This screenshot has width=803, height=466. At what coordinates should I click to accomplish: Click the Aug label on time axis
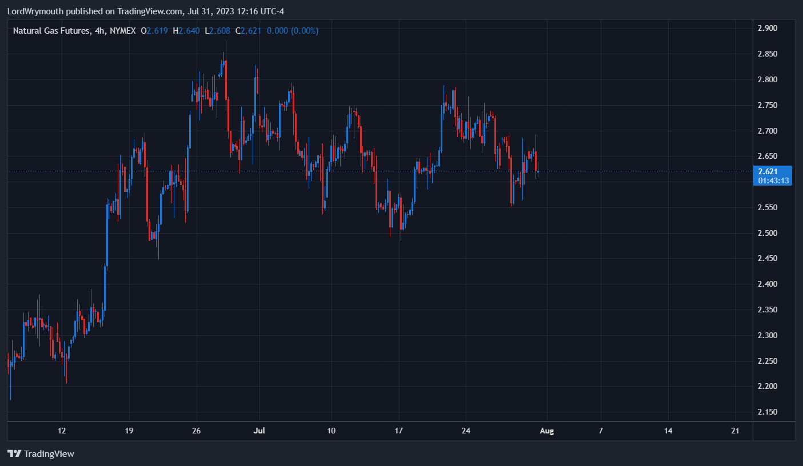pos(547,431)
